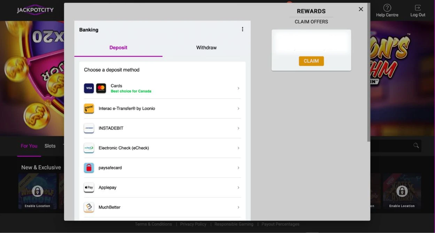Click the Apple Pay logo icon
435x233 pixels.
[89, 187]
